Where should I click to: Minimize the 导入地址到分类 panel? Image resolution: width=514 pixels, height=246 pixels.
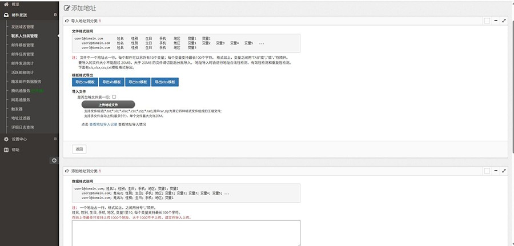[496, 21]
